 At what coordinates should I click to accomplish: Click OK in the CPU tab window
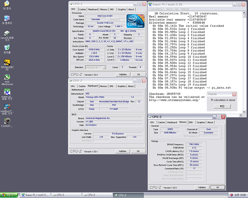(x=138, y=74)
